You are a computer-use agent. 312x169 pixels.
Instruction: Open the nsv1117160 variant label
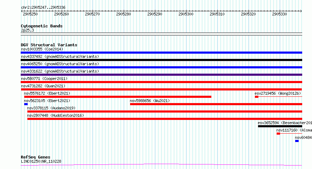coord(294,130)
